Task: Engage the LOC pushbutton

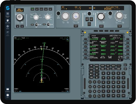Action: point(76,26)
